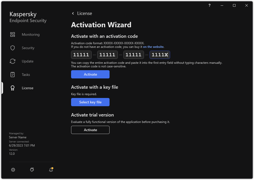Click the first activation code segment
The image size is (254, 180).
(81, 55)
